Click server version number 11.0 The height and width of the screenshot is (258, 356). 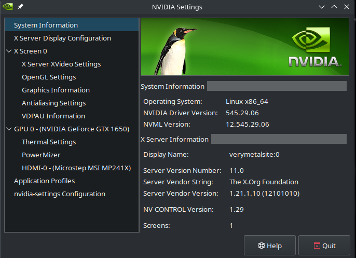(x=237, y=171)
